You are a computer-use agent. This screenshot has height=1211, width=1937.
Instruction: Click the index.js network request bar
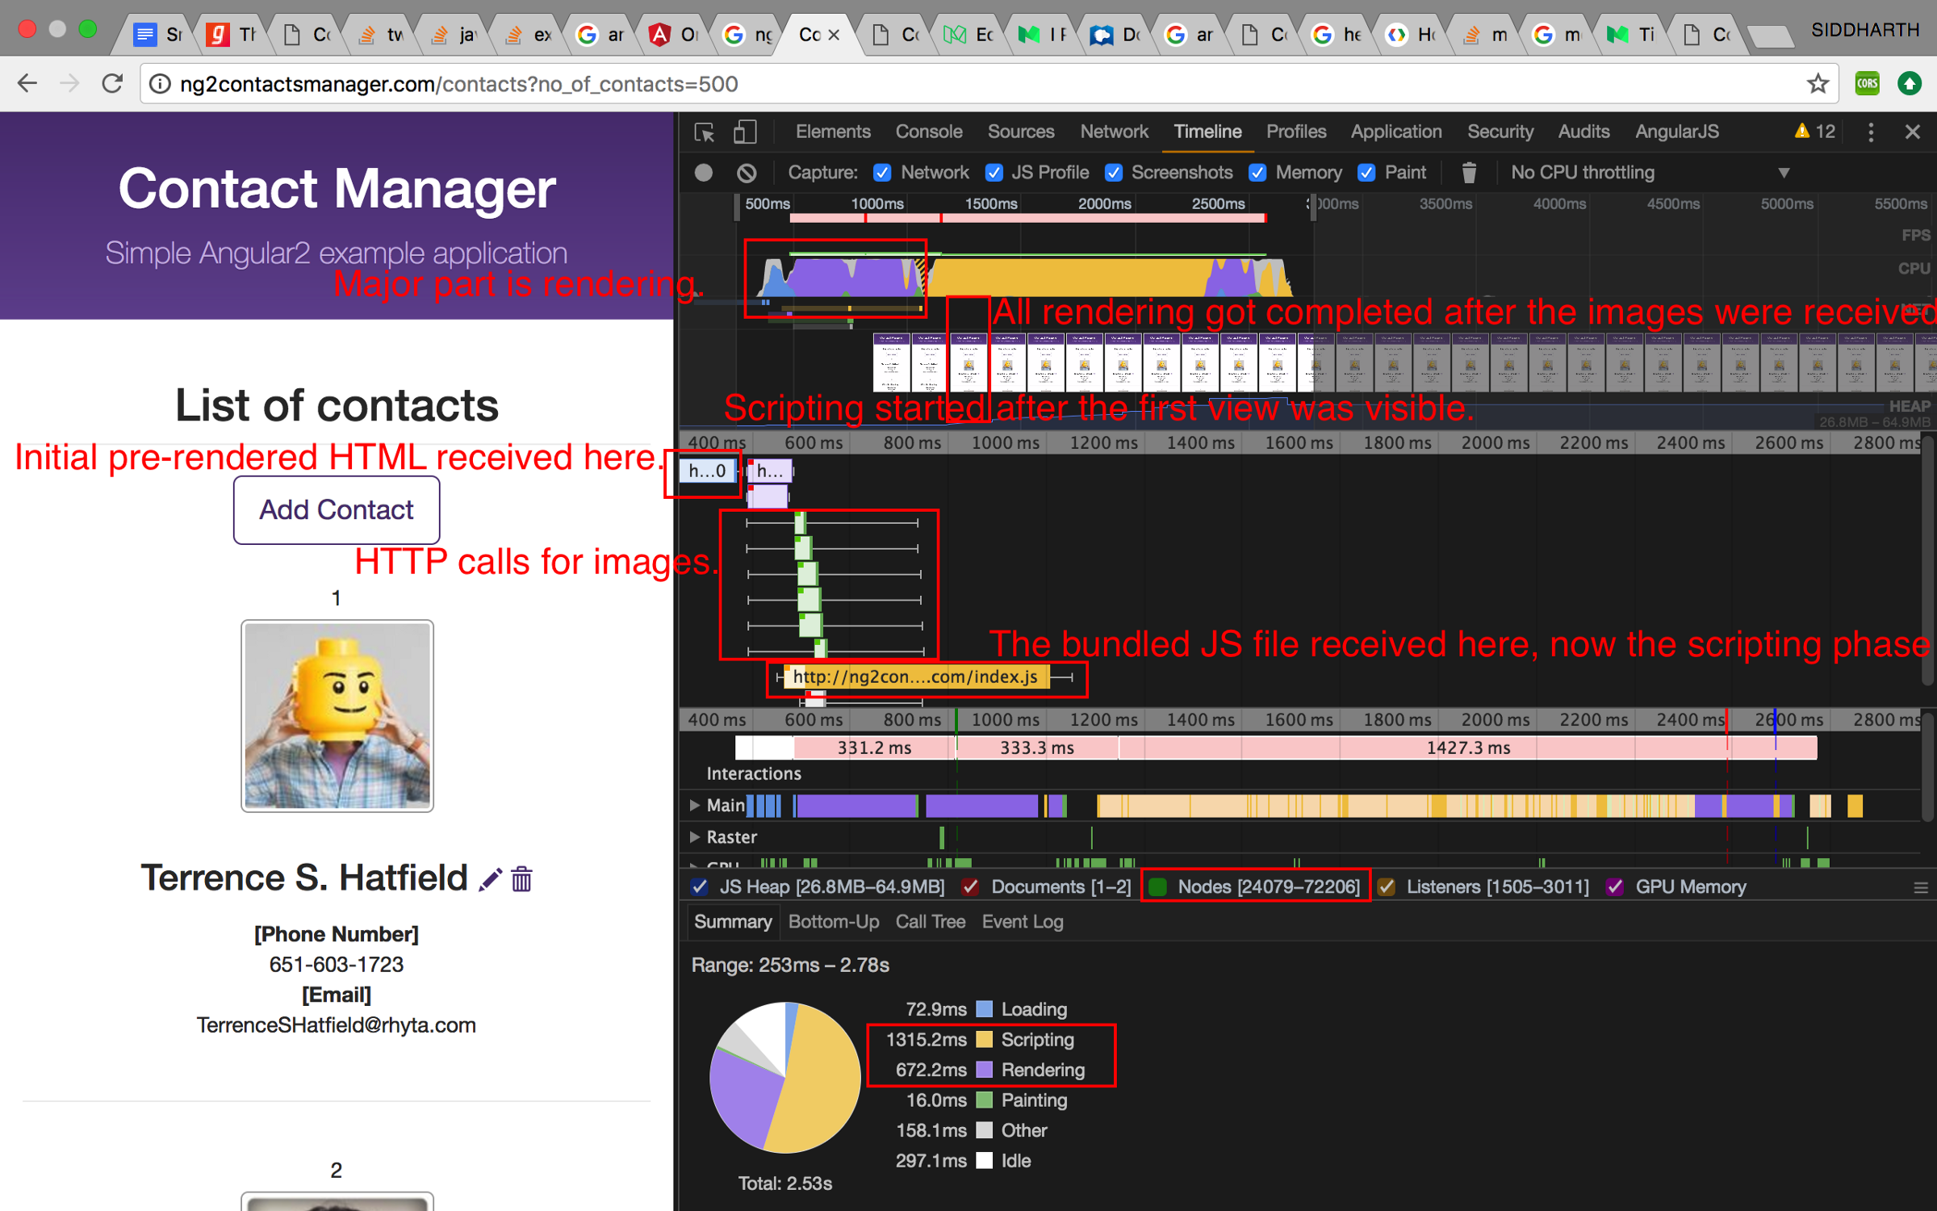915,677
